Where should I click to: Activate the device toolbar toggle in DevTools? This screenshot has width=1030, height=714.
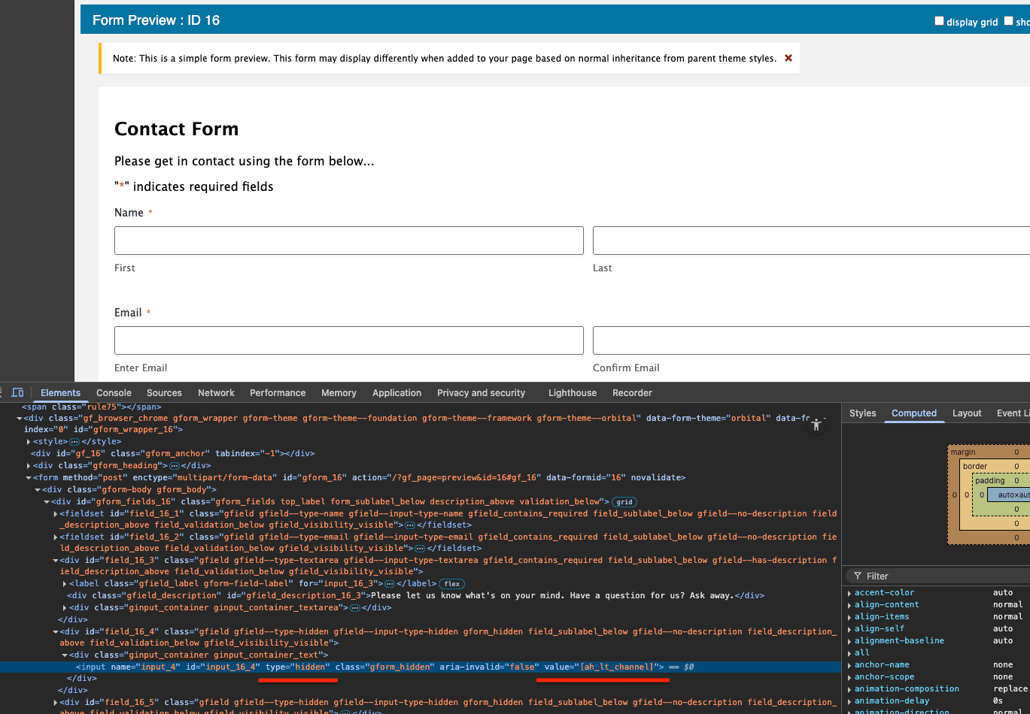[x=18, y=392]
